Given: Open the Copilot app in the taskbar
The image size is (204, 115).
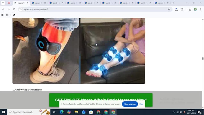Looking at the screenshot, I should [69, 112].
